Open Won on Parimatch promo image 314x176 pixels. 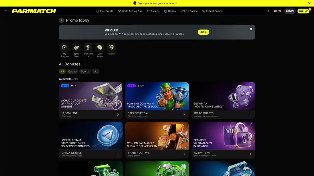[x=157, y=136]
